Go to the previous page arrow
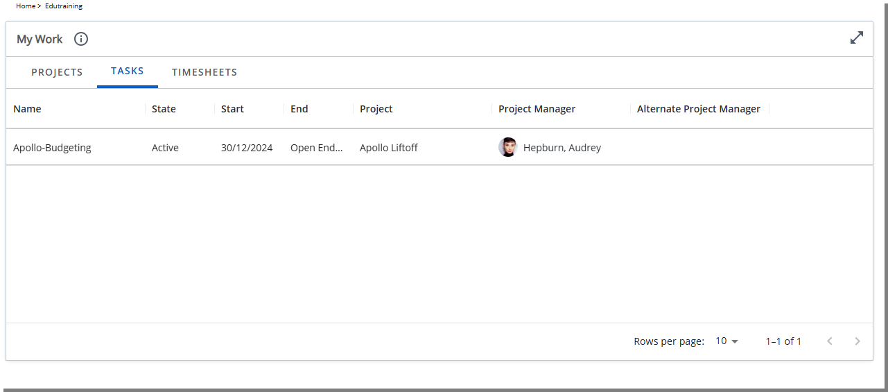The image size is (888, 392). tap(830, 341)
